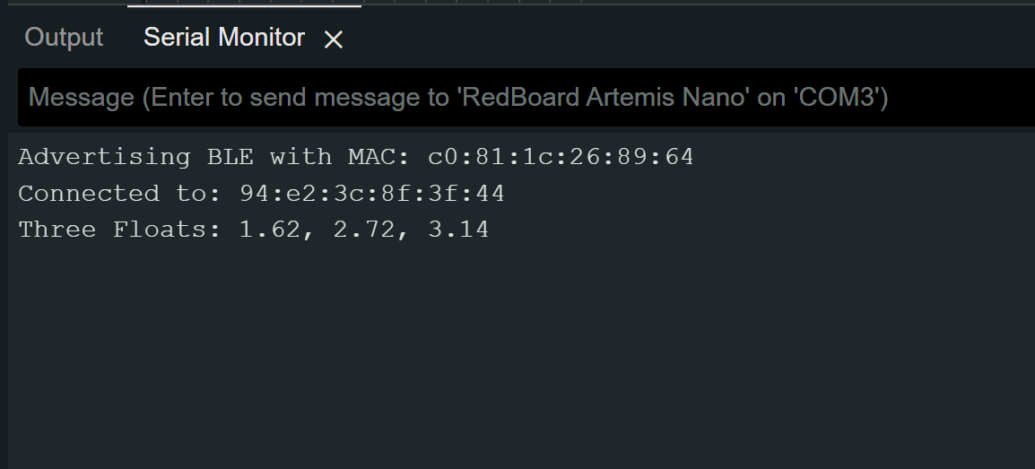This screenshot has height=469, width=1035.
Task: Select the Serial Monitor tab
Action: (x=223, y=38)
